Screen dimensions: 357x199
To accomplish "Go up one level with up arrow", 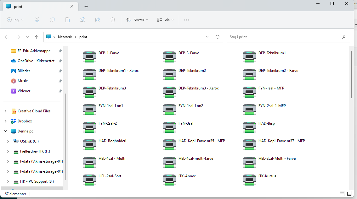I will (37, 37).
